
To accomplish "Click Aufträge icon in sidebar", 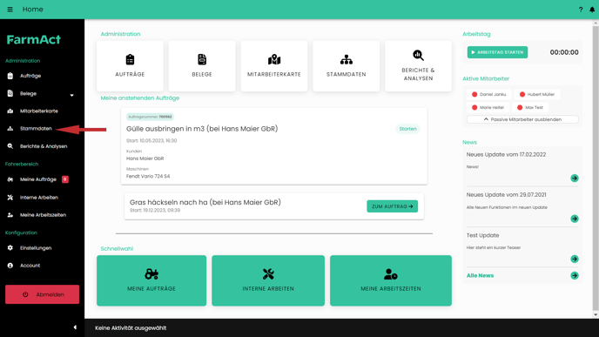I will coord(10,76).
